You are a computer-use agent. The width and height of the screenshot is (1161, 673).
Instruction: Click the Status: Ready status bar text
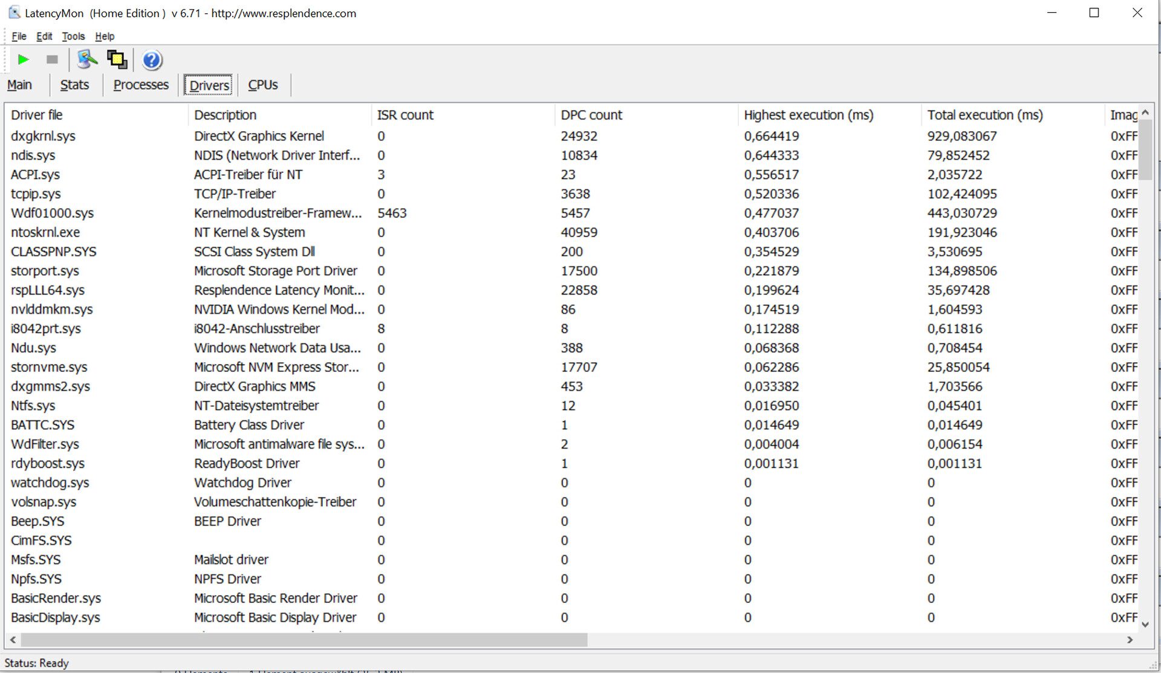[x=37, y=663]
